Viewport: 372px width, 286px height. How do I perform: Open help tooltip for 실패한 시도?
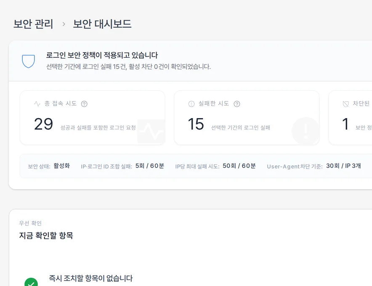[237, 104]
